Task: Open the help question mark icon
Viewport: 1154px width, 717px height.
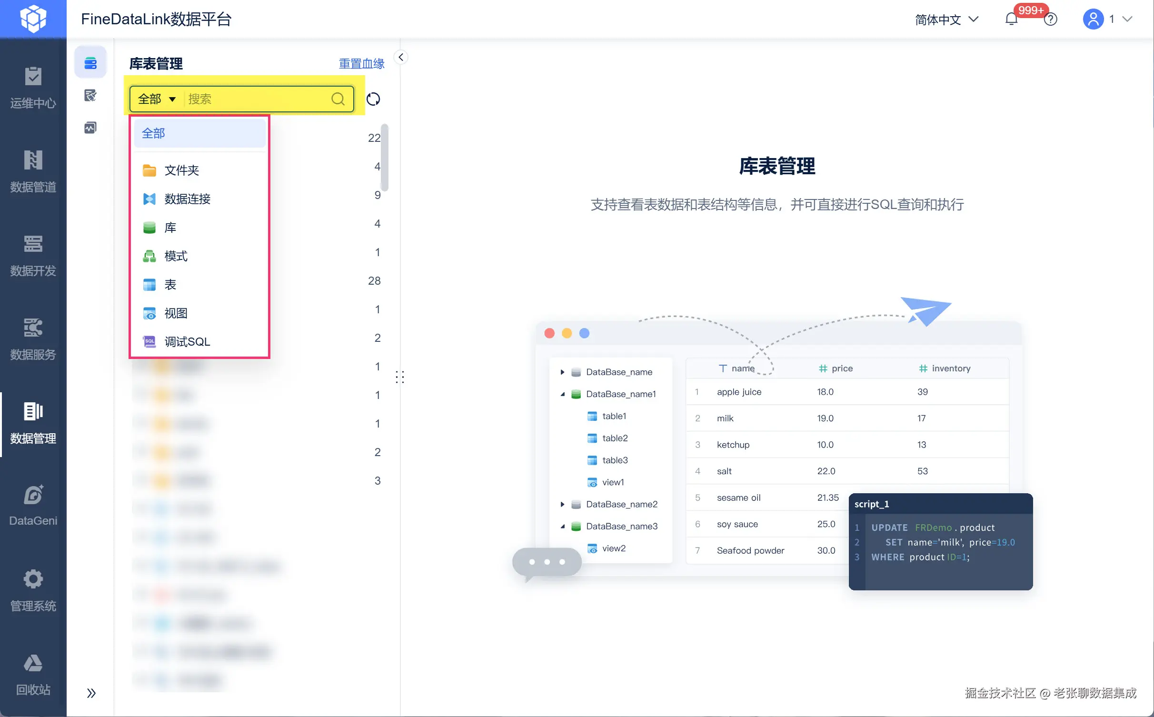Action: click(x=1051, y=19)
